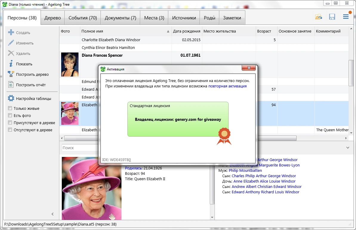Click the award ribbon license badge
This screenshot has height=230, width=356.
pos(224,136)
